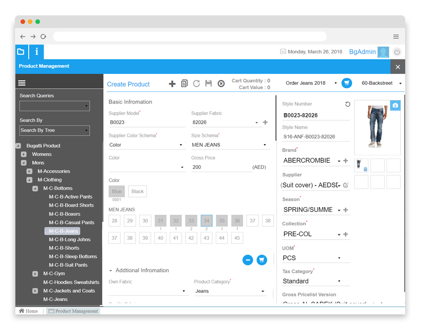Click the blue minus circle button
This screenshot has height=324, width=421.
(x=248, y=260)
